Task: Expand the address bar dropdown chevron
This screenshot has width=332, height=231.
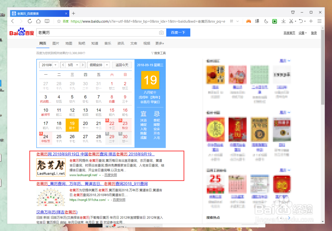Action: click(238, 21)
